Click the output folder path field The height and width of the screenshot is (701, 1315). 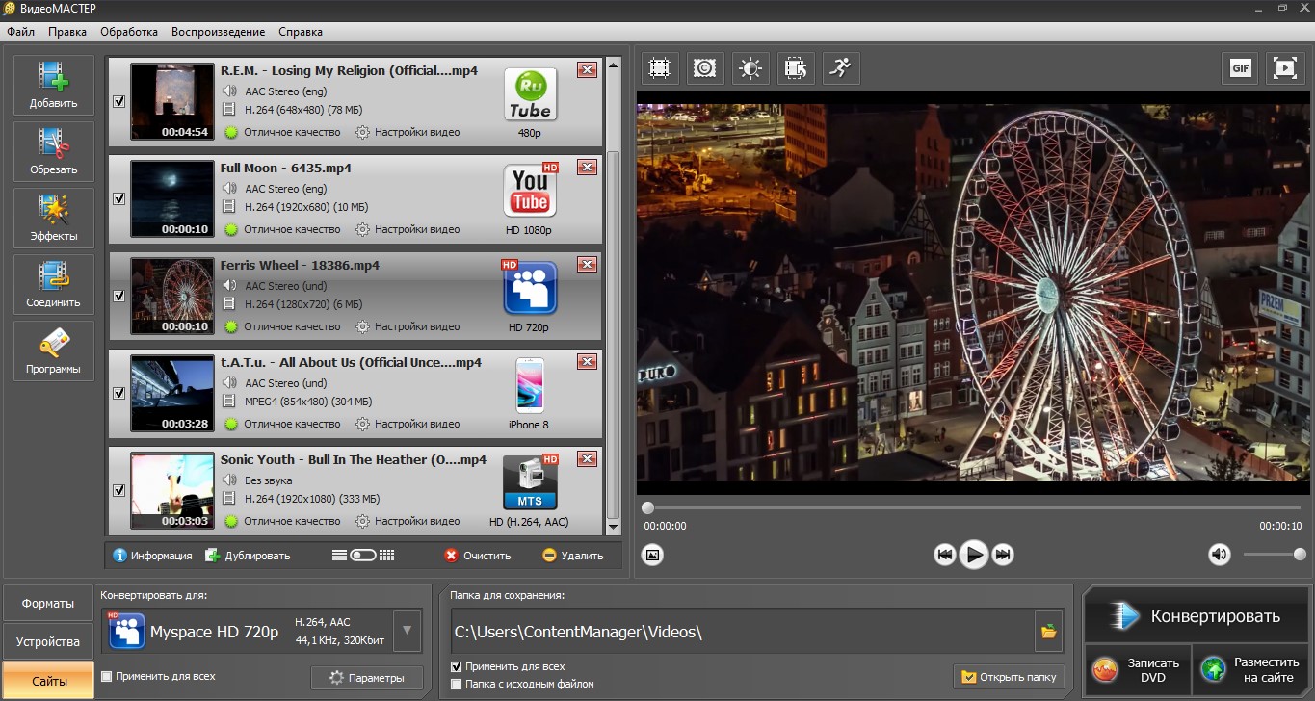pyautogui.click(x=742, y=632)
